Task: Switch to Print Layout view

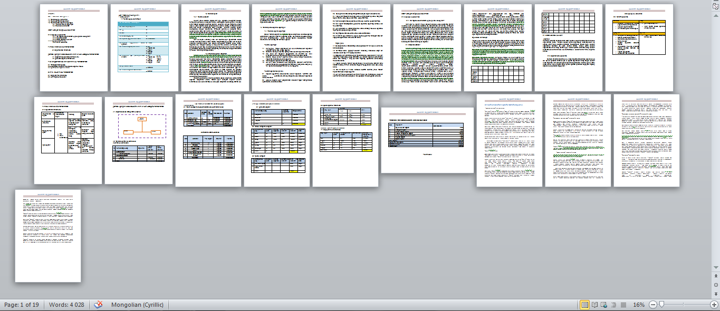Action: [584, 305]
